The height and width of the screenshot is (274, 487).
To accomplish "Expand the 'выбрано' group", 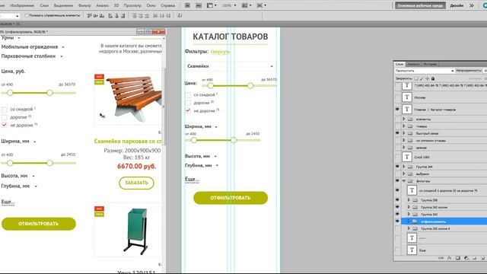I will click(404, 174).
